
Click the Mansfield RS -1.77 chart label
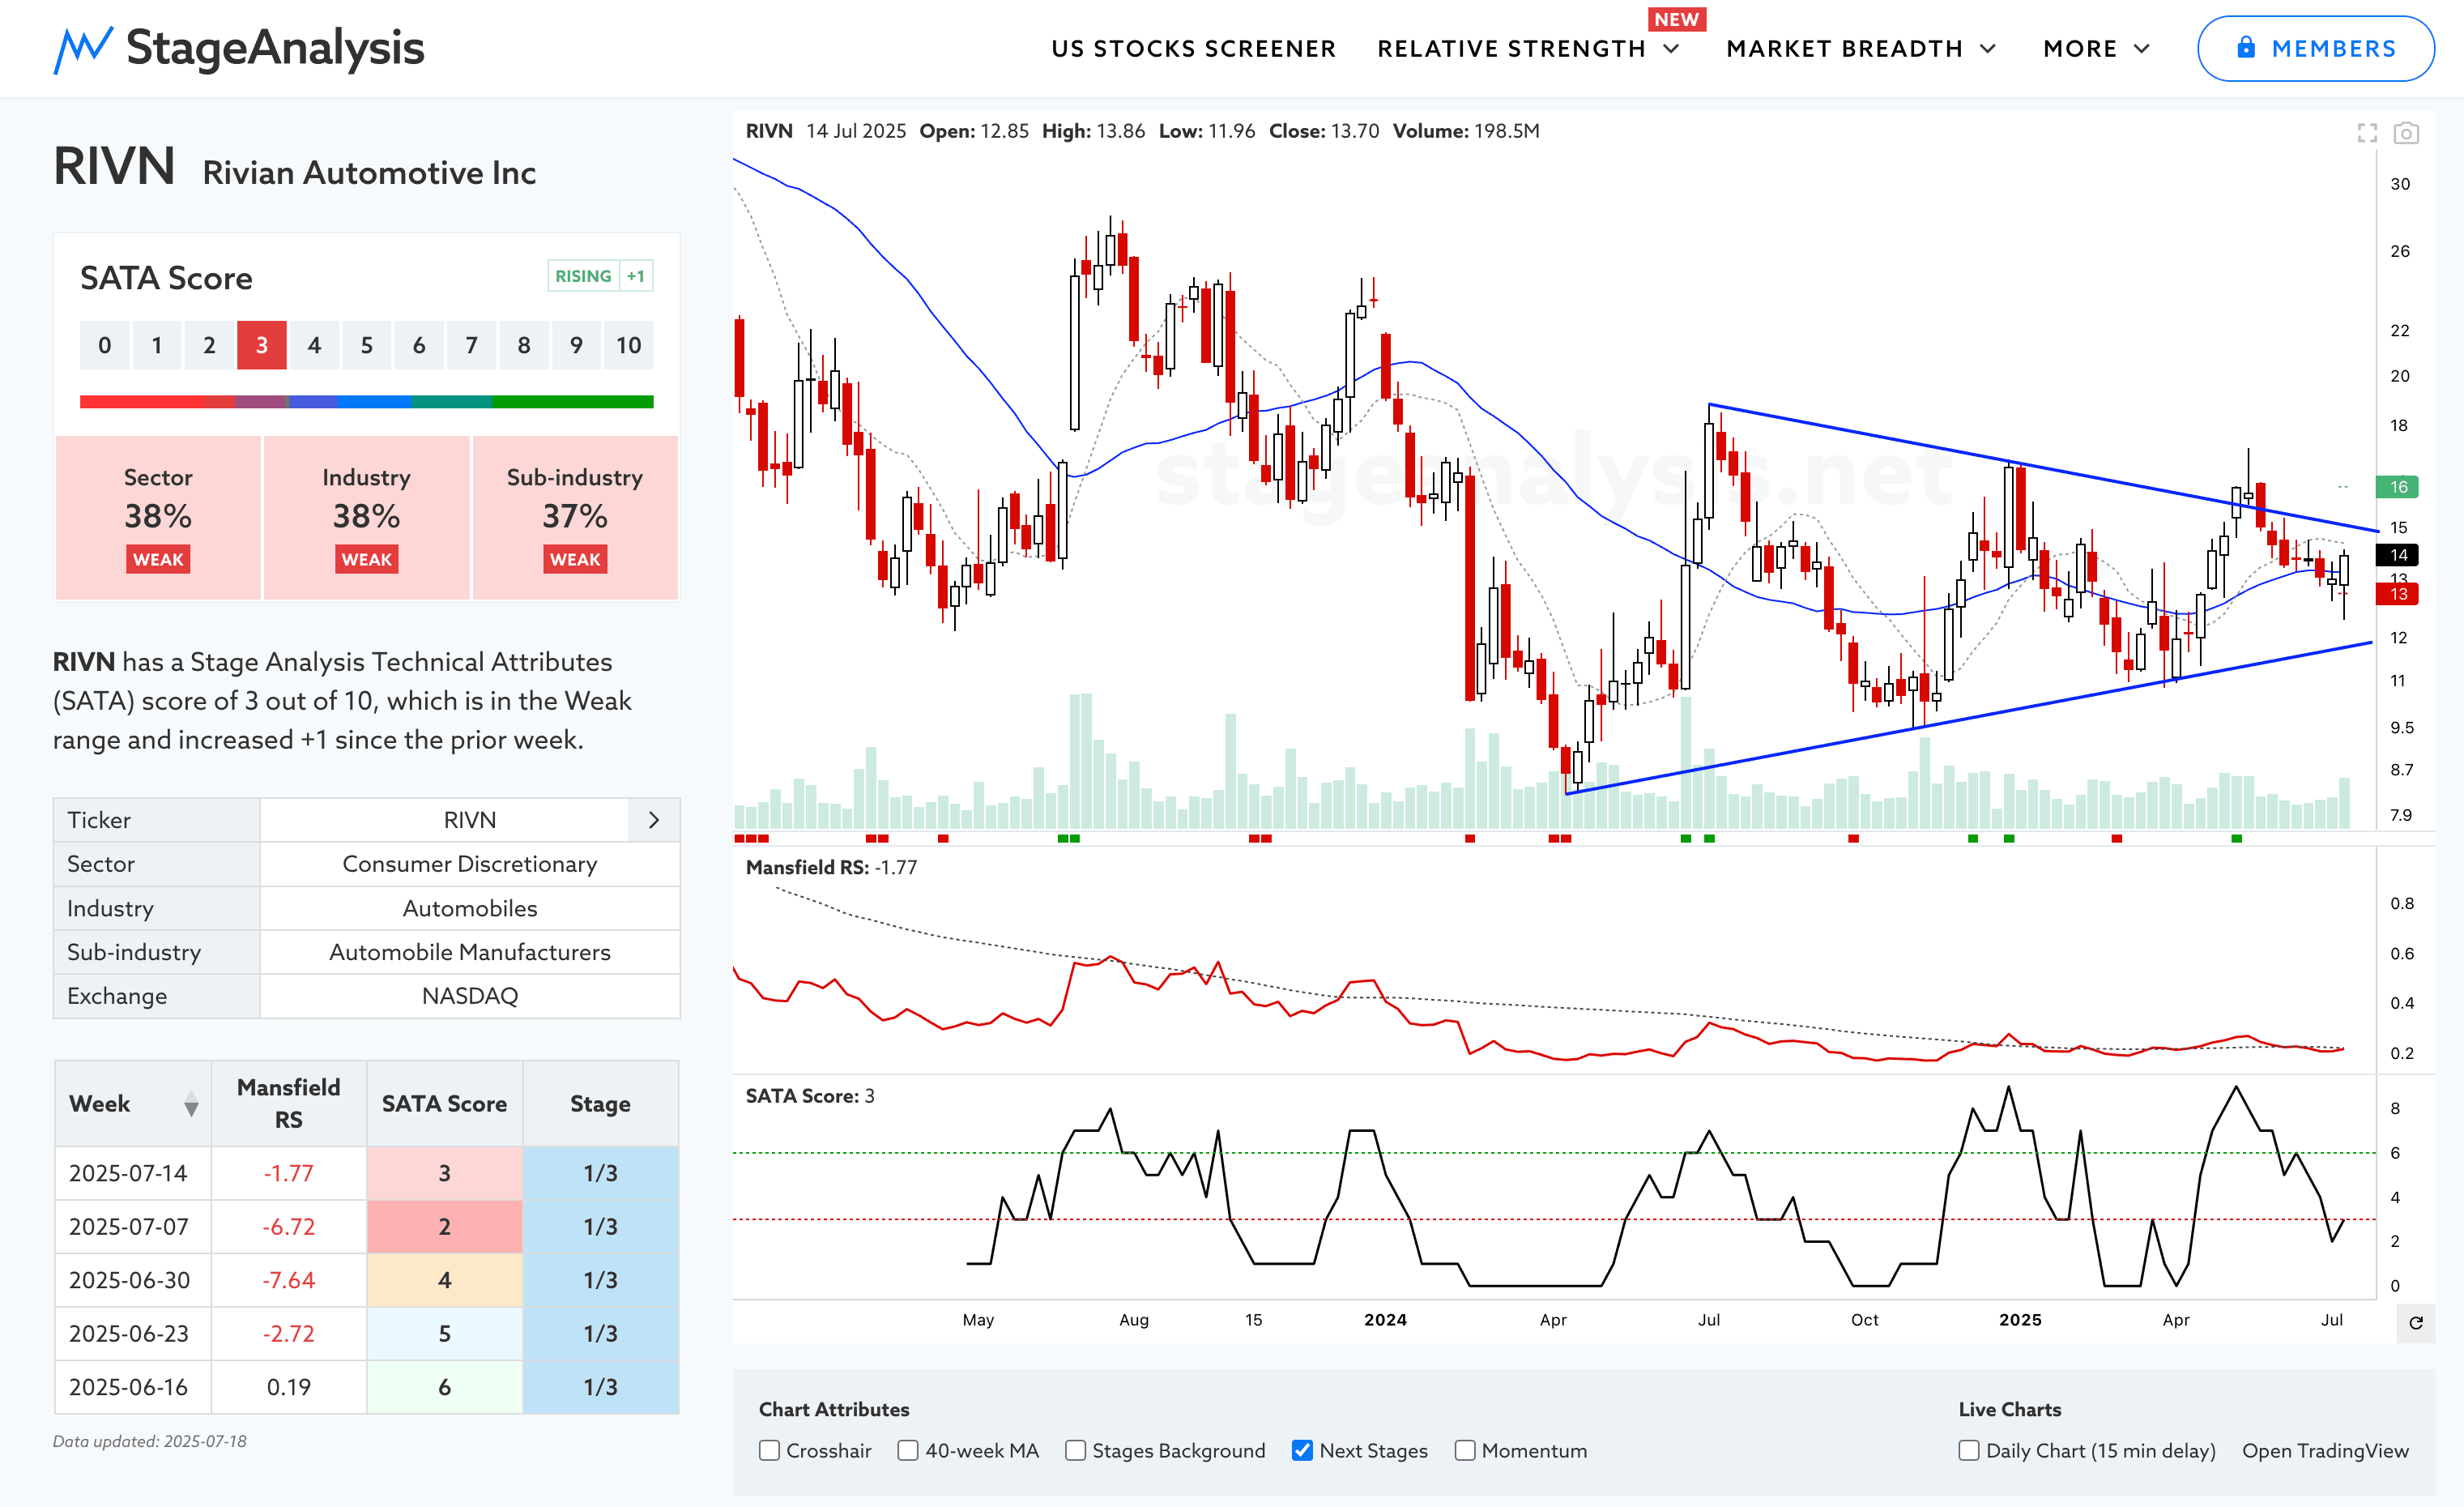coord(831,867)
